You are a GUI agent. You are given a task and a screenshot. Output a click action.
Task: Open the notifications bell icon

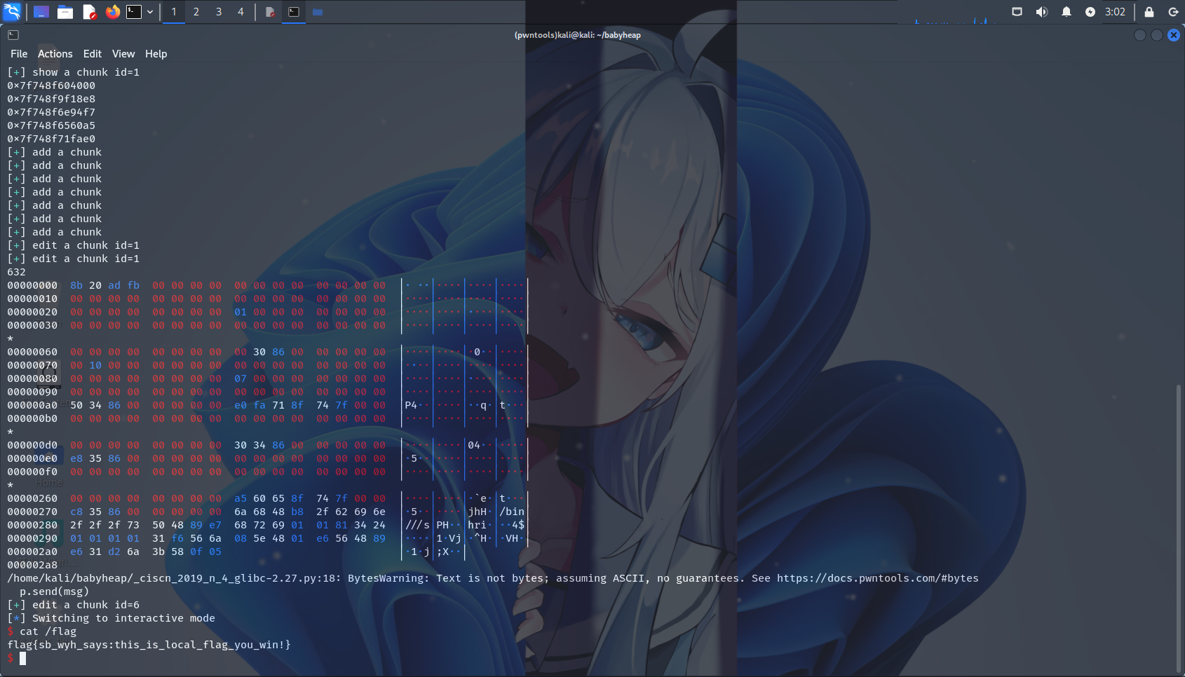coord(1066,12)
